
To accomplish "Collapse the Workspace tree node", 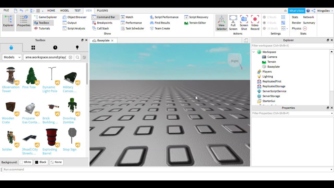I will 253,52.
